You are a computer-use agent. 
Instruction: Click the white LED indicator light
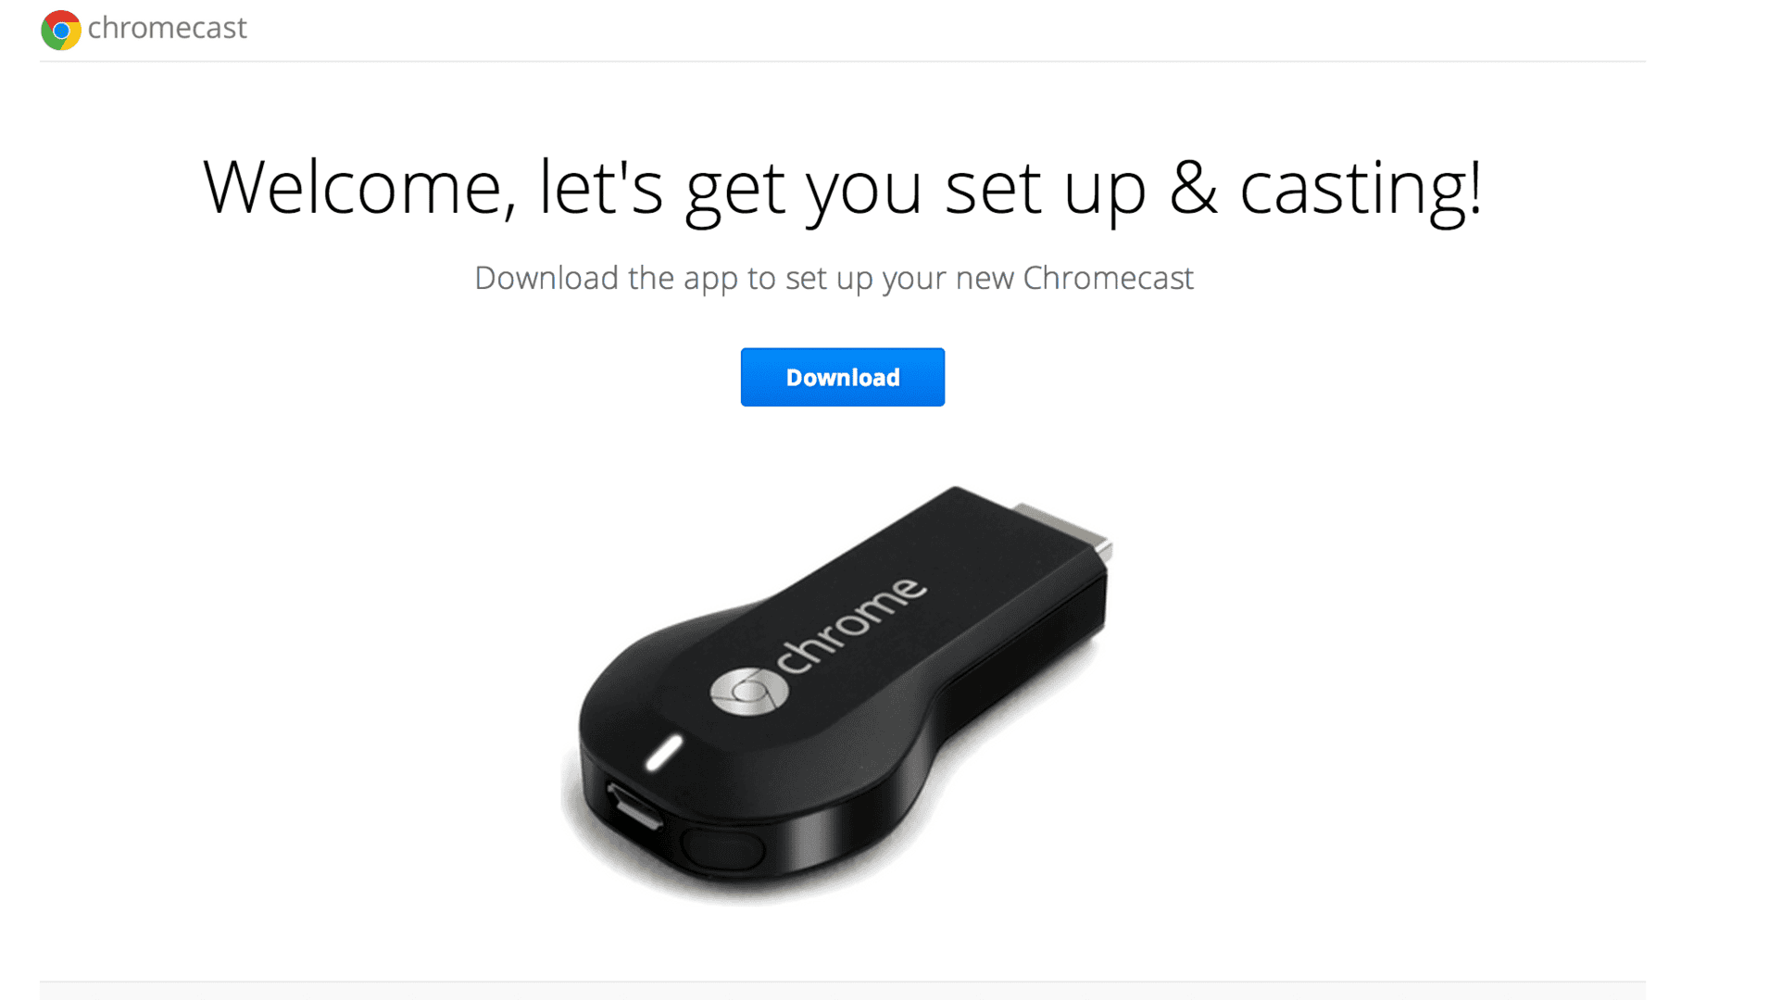click(664, 752)
